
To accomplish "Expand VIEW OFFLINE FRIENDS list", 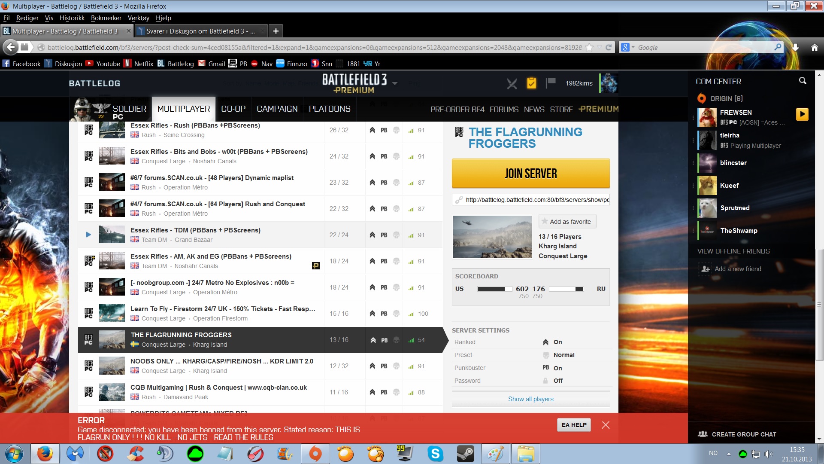I will pos(733,251).
